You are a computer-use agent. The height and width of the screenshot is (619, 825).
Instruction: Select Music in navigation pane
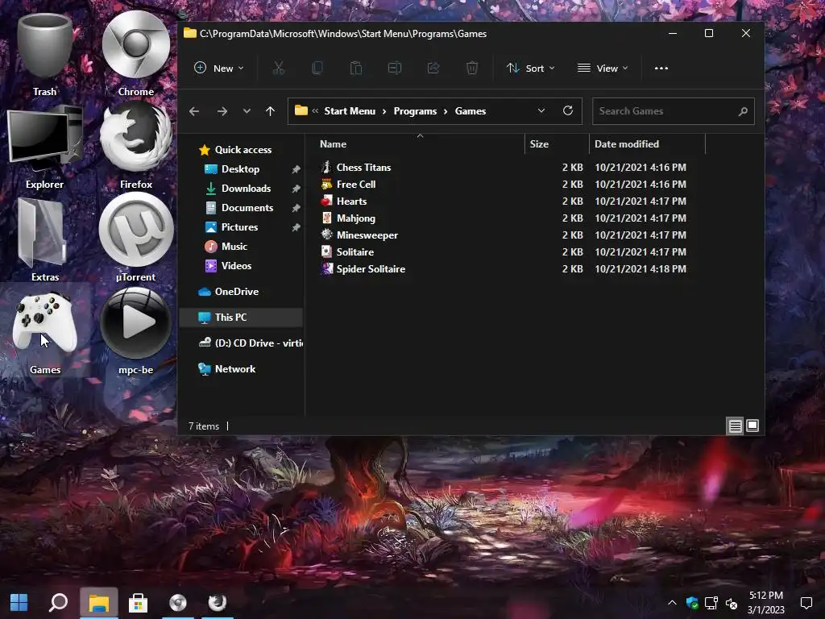pos(234,247)
